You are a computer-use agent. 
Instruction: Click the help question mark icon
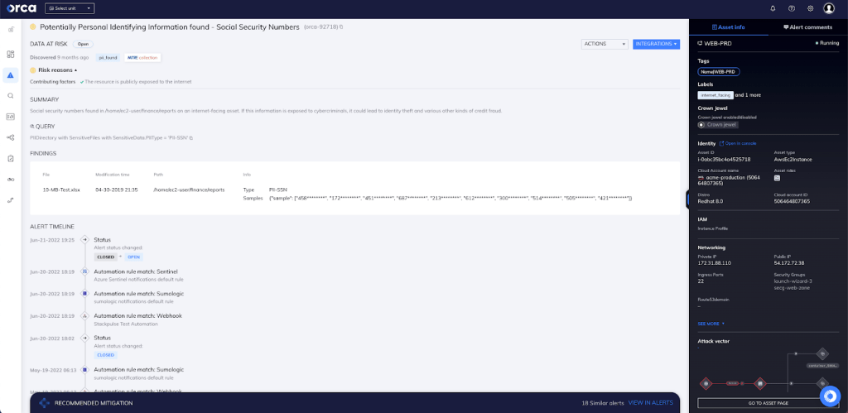pos(792,8)
